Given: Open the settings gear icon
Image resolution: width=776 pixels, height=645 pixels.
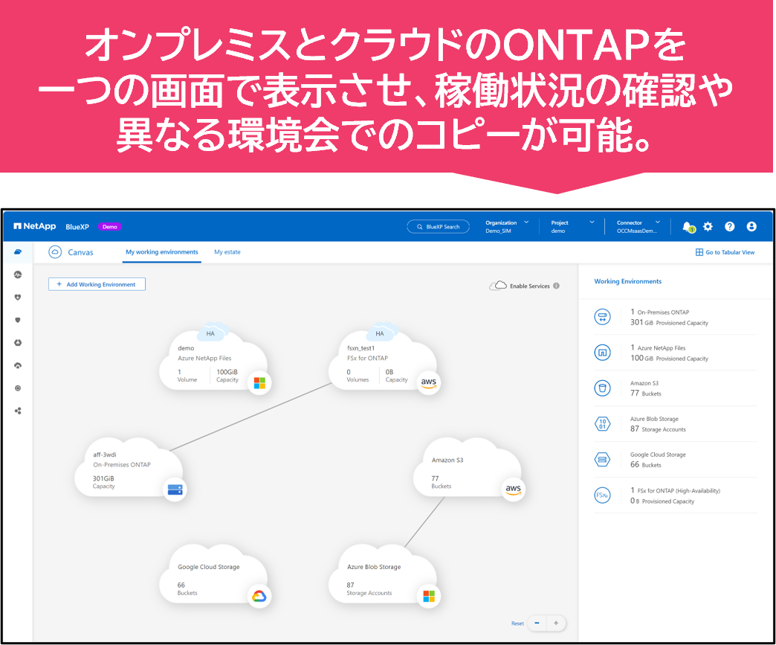Looking at the screenshot, I should (708, 226).
